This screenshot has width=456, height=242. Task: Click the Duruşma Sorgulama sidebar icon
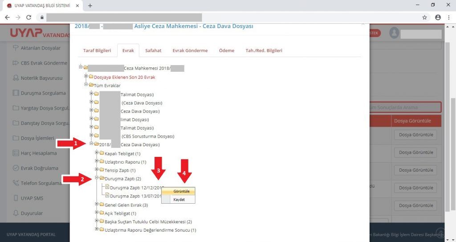click(16, 93)
